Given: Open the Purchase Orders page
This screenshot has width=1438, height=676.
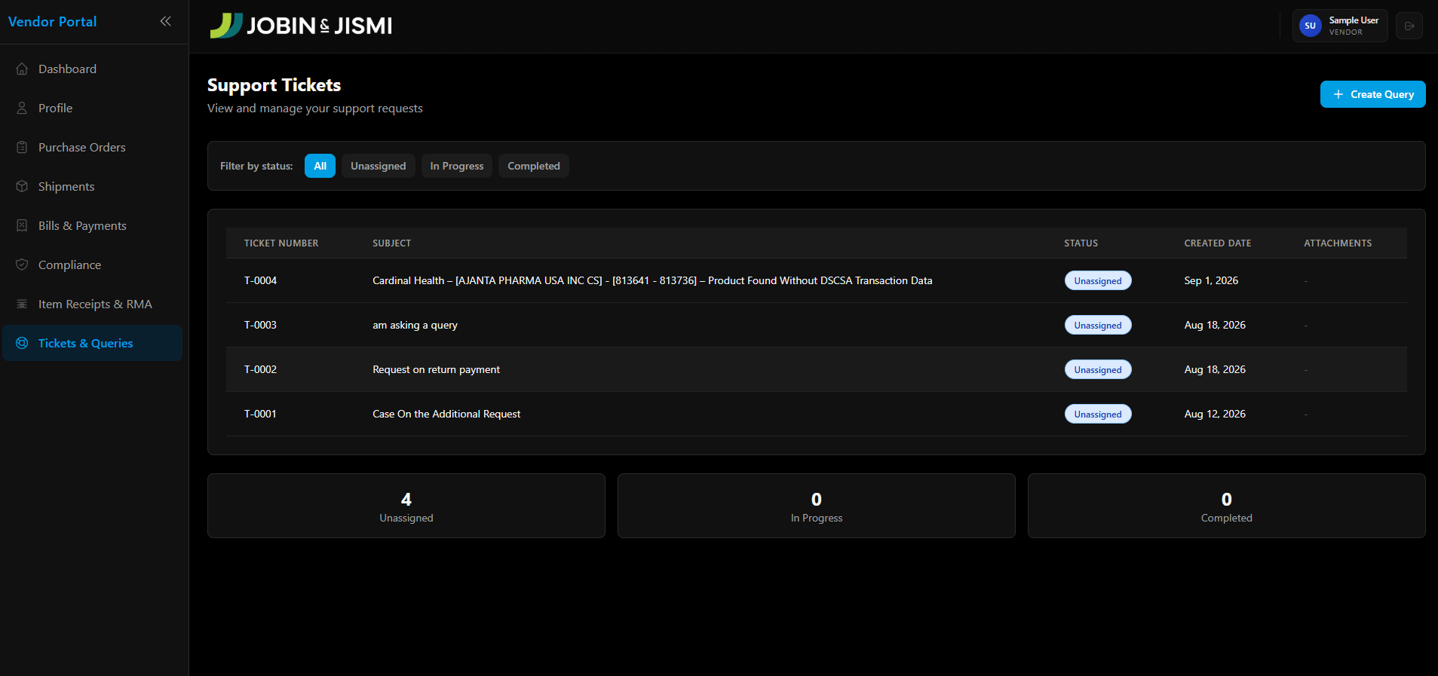Looking at the screenshot, I should pos(93,147).
